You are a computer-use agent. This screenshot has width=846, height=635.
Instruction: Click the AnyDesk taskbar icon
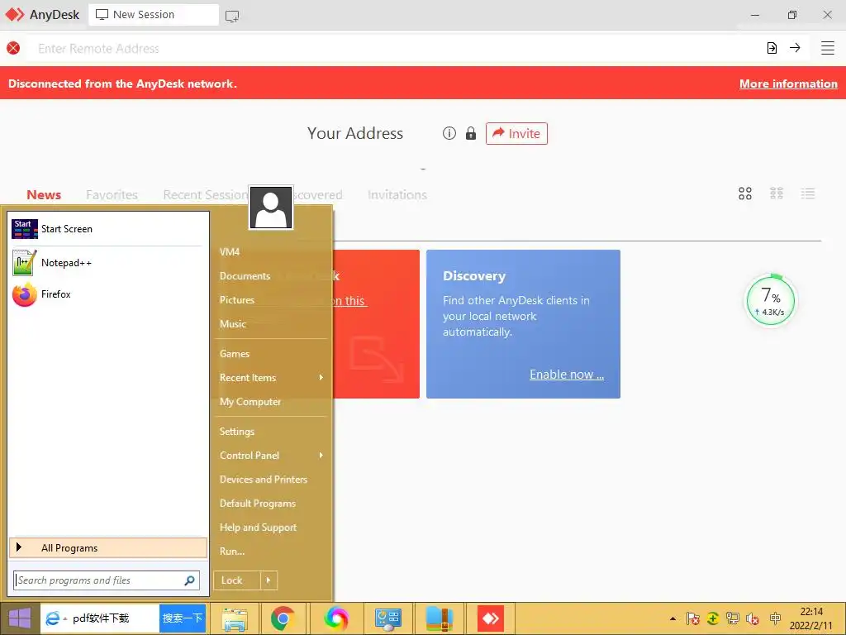click(491, 618)
